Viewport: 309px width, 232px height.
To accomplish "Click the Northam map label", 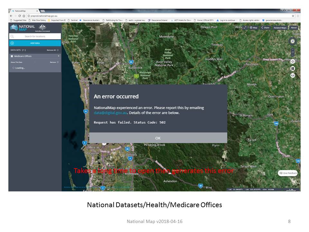I will pos(252,64).
